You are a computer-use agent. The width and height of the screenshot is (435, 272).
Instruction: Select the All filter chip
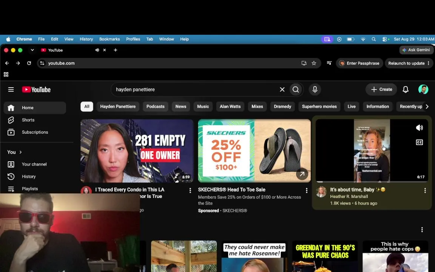pos(87,107)
